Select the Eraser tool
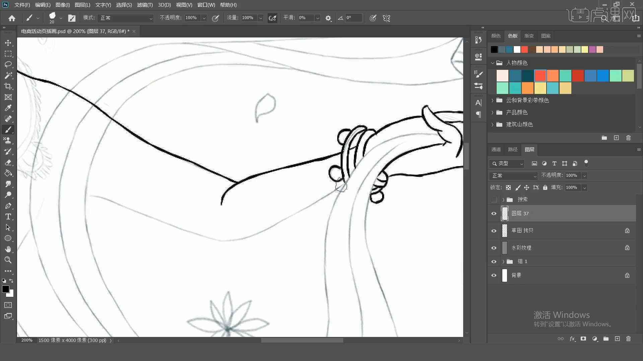The width and height of the screenshot is (643, 361). pyautogui.click(x=8, y=162)
